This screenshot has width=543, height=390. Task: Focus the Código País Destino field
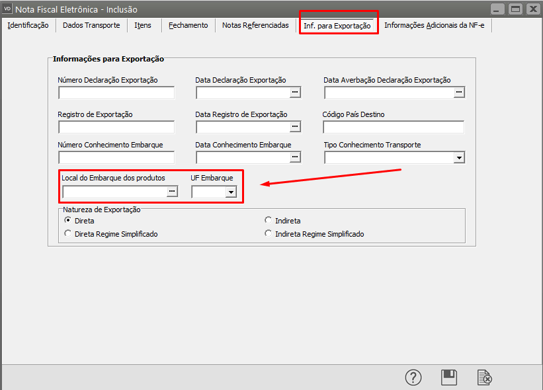pos(394,126)
